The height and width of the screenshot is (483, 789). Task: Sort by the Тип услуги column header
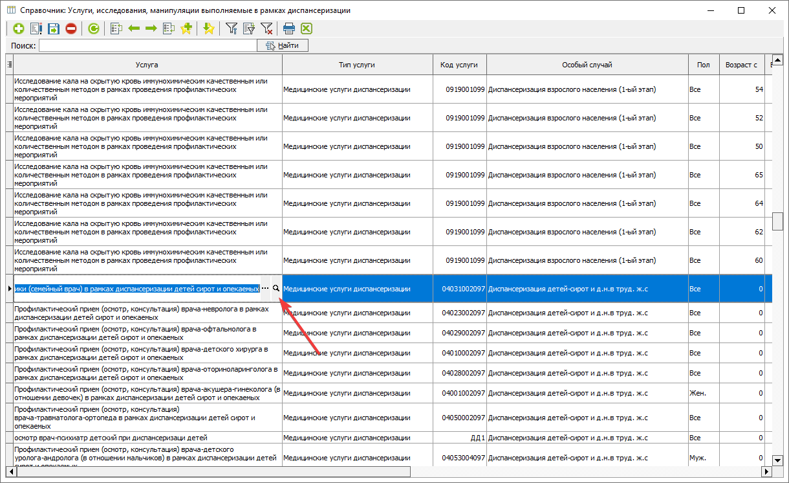357,65
